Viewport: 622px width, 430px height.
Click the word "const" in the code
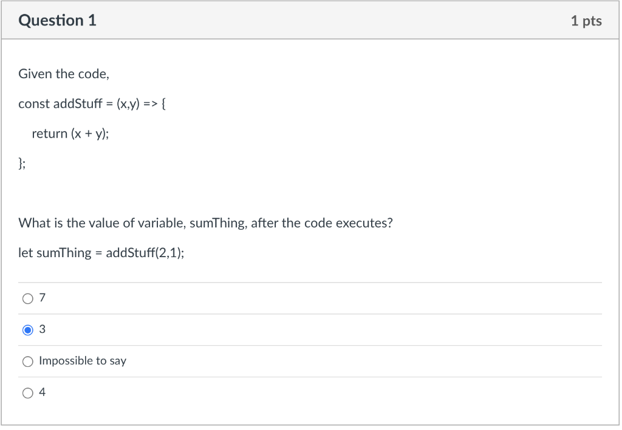point(34,104)
